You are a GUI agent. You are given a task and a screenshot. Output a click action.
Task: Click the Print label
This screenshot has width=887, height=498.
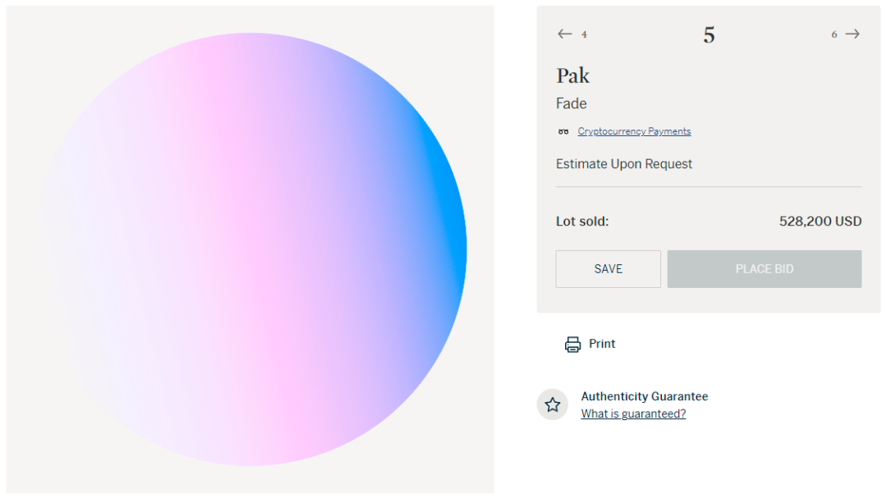pyautogui.click(x=602, y=344)
